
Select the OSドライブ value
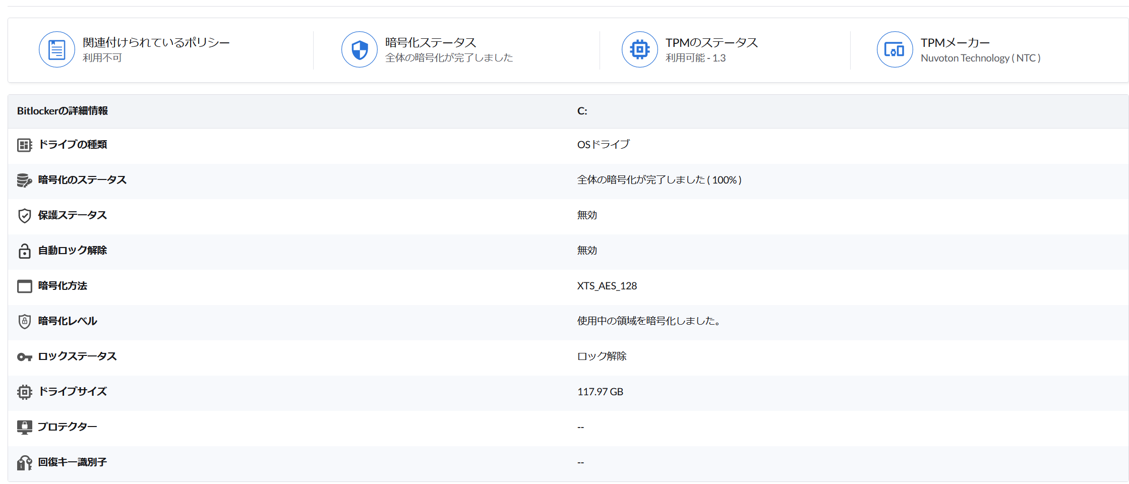tap(603, 145)
